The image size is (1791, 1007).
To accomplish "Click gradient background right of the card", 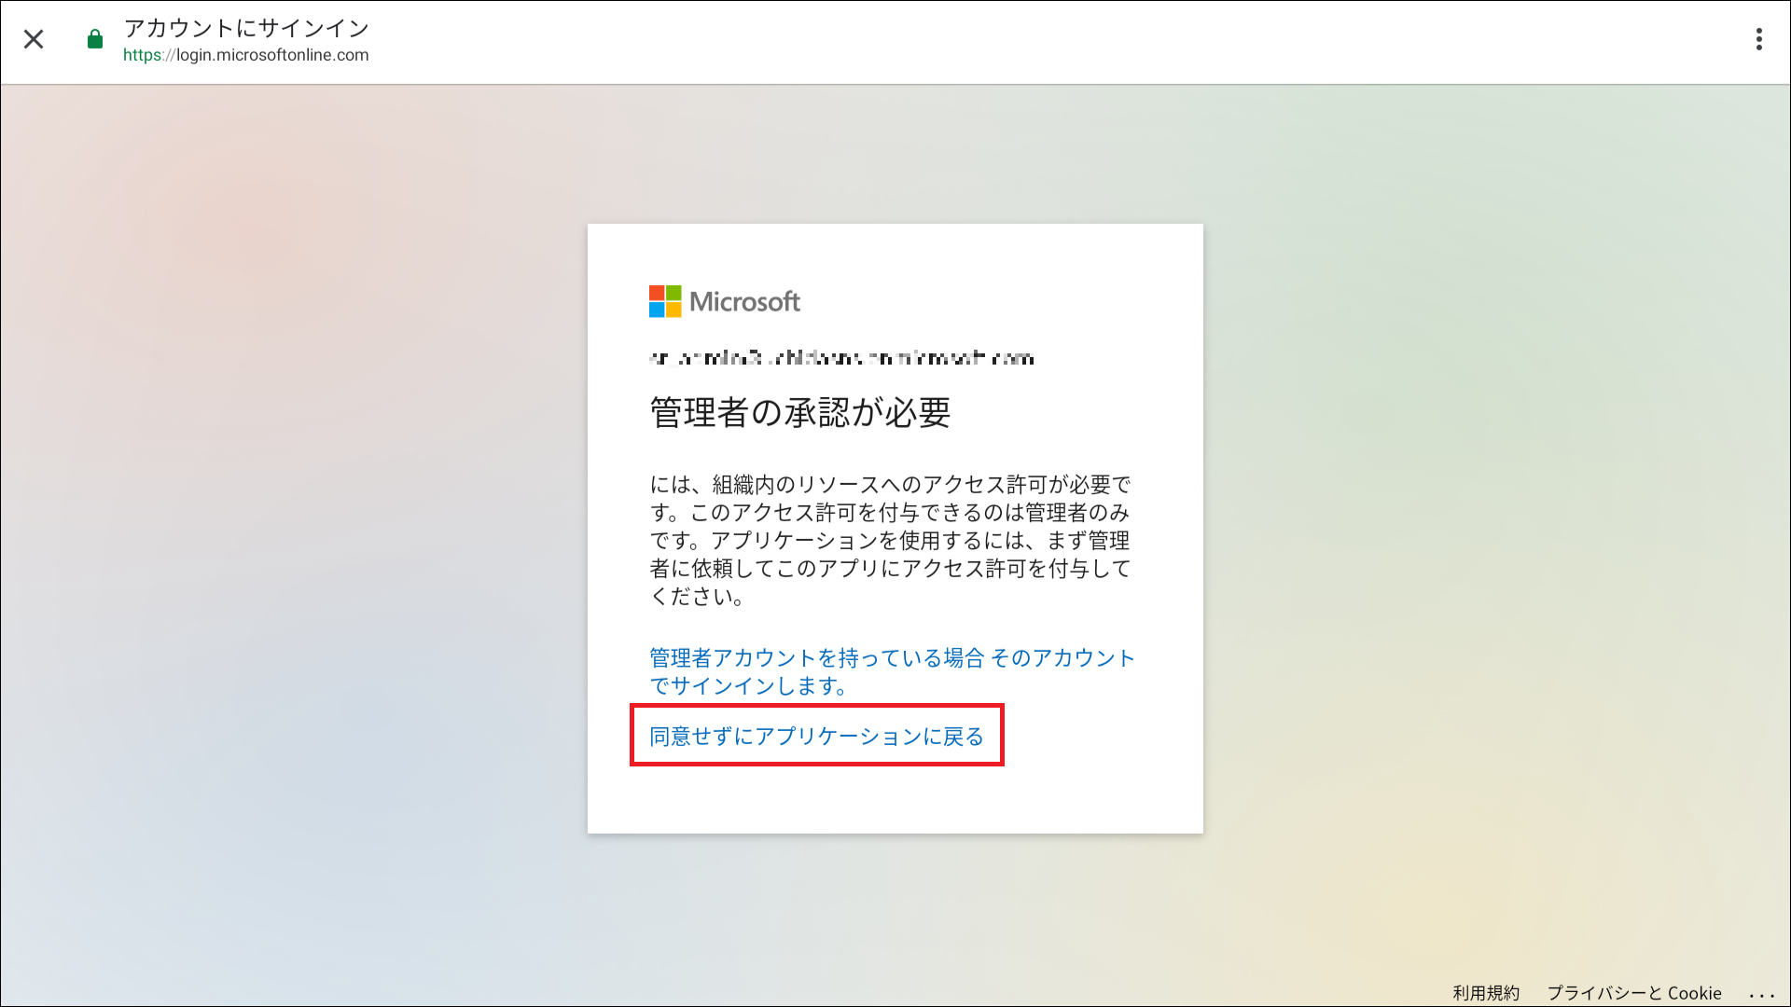I will coord(1492,522).
